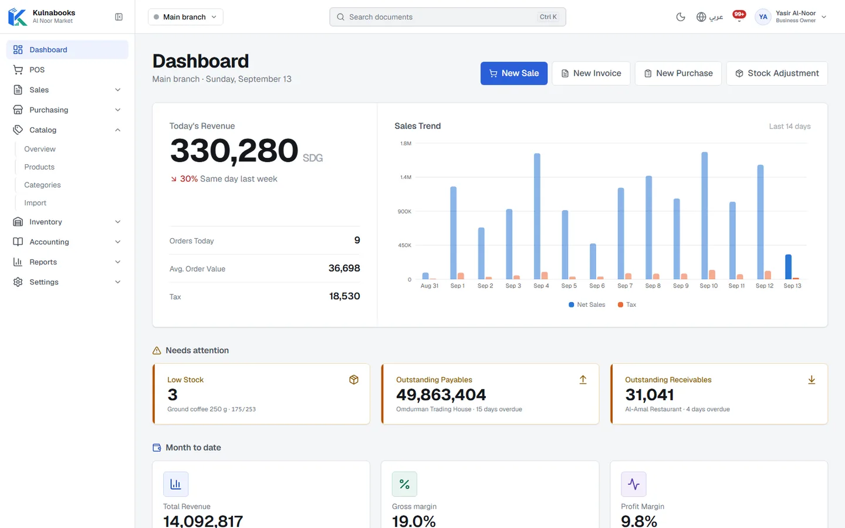Collapse the Catalog menu section
Image resolution: width=845 pixels, height=528 pixels.
click(x=67, y=130)
